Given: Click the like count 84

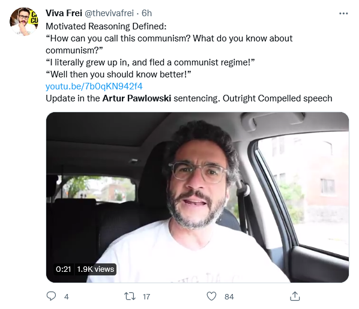Looking at the screenshot, I should coord(229,296).
